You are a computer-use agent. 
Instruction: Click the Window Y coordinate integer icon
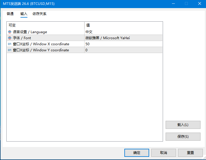tap(10, 50)
